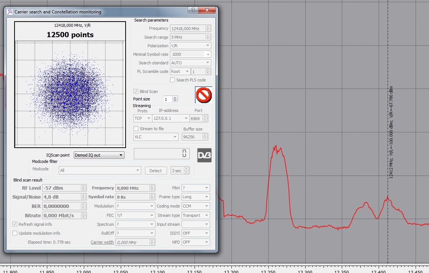This screenshot has width=429, height=273.
Task: Click the red stop scan icon
Action: click(204, 95)
